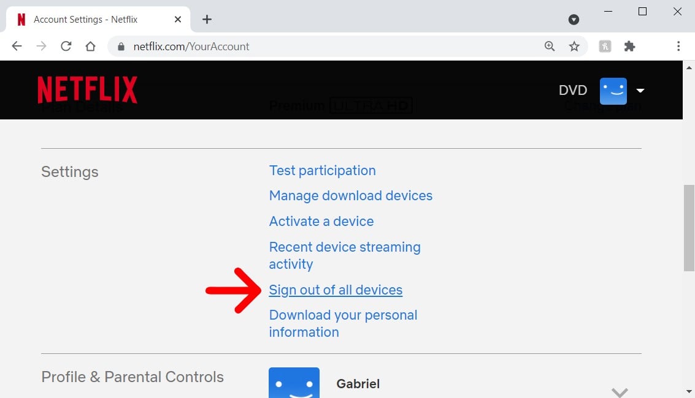Screen dimensions: 695x398
Task: Click Sign out of all devices link
Action: coord(336,290)
